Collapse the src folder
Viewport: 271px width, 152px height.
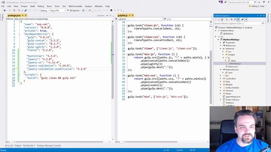[x=216, y=37]
